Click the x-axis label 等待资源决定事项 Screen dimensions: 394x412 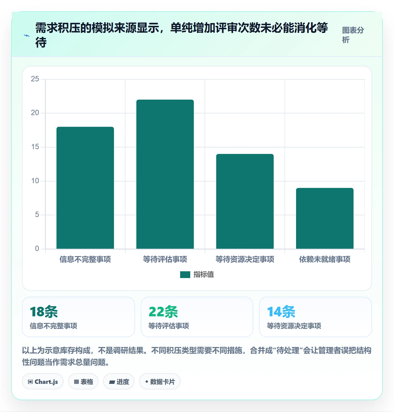point(245,259)
